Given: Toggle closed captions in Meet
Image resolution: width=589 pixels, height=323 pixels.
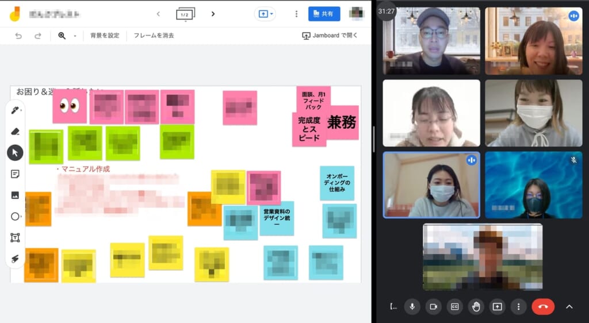Looking at the screenshot, I should click(x=454, y=307).
